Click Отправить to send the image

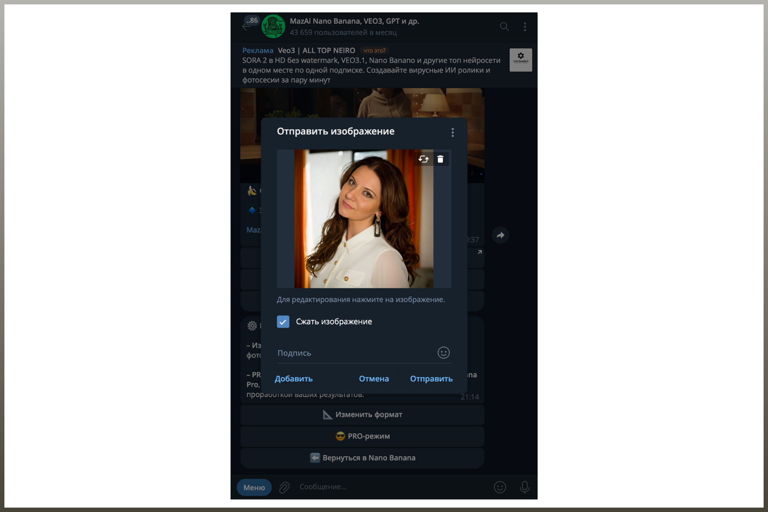431,379
